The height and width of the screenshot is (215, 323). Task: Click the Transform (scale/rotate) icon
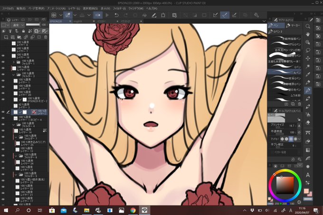tap(163, 15)
